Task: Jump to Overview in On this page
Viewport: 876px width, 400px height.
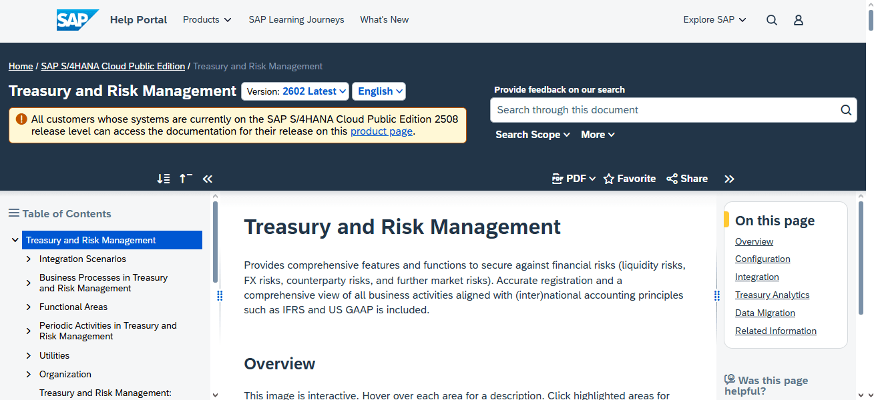Action: pyautogui.click(x=754, y=241)
